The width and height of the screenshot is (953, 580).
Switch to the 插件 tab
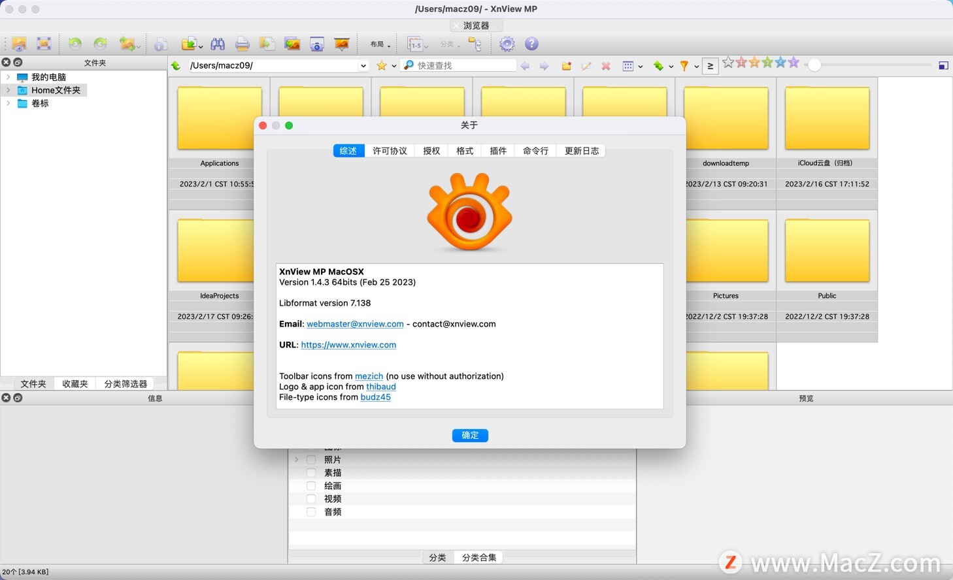[498, 151]
